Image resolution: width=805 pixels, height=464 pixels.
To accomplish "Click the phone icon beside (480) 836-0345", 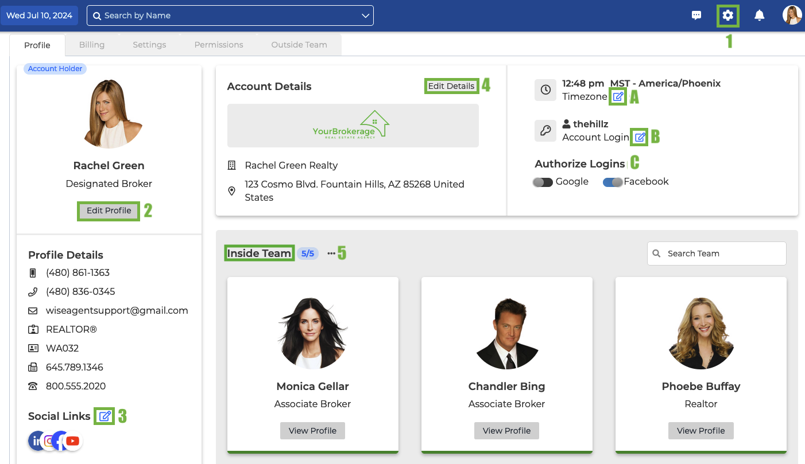I will click(33, 292).
